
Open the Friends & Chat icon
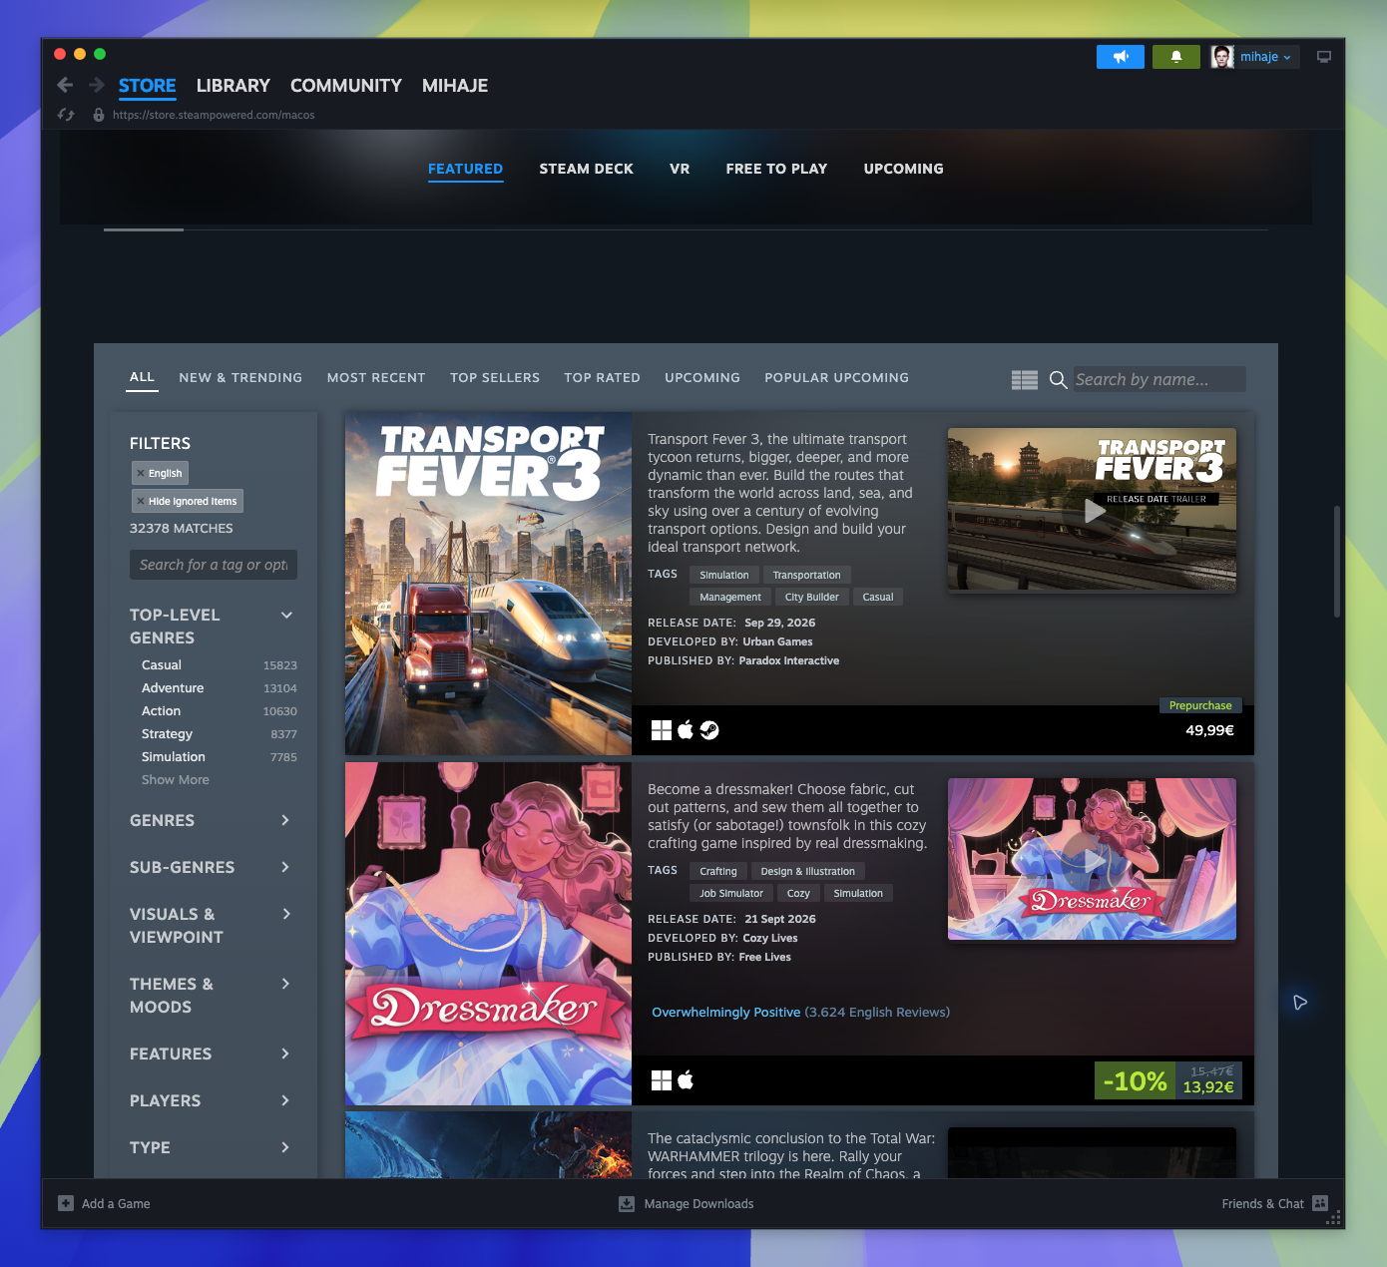1320,1203
